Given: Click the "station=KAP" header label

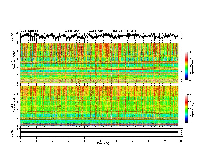Looking at the screenshot, I should click(96, 31).
